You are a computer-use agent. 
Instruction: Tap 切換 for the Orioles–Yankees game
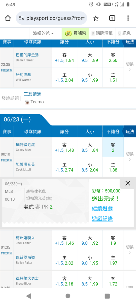click(130, 67)
